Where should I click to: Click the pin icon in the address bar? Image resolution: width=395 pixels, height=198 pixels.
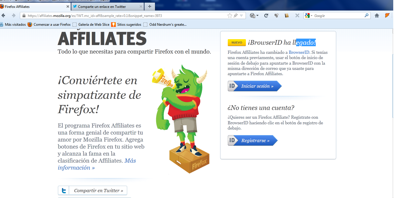tap(236, 16)
